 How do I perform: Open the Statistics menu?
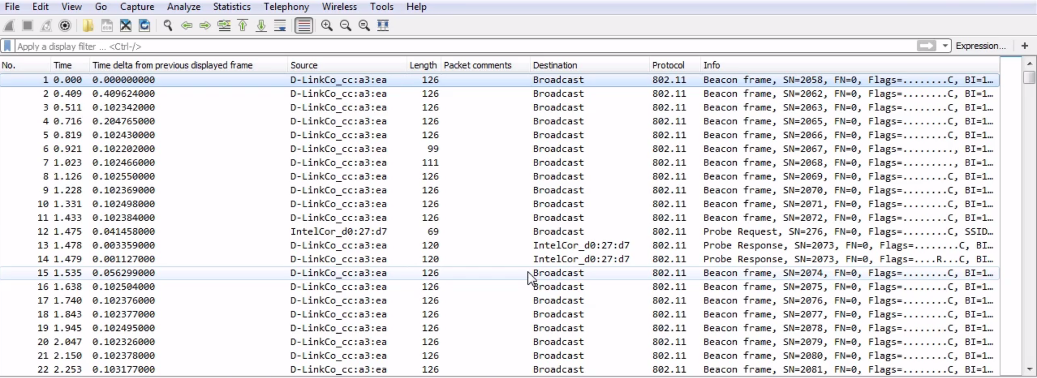(x=232, y=7)
